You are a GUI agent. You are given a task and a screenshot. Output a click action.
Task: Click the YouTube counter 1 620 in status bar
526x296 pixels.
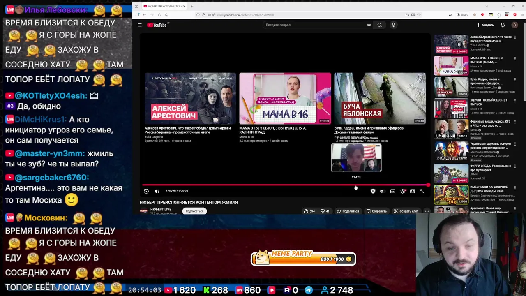[x=180, y=290]
